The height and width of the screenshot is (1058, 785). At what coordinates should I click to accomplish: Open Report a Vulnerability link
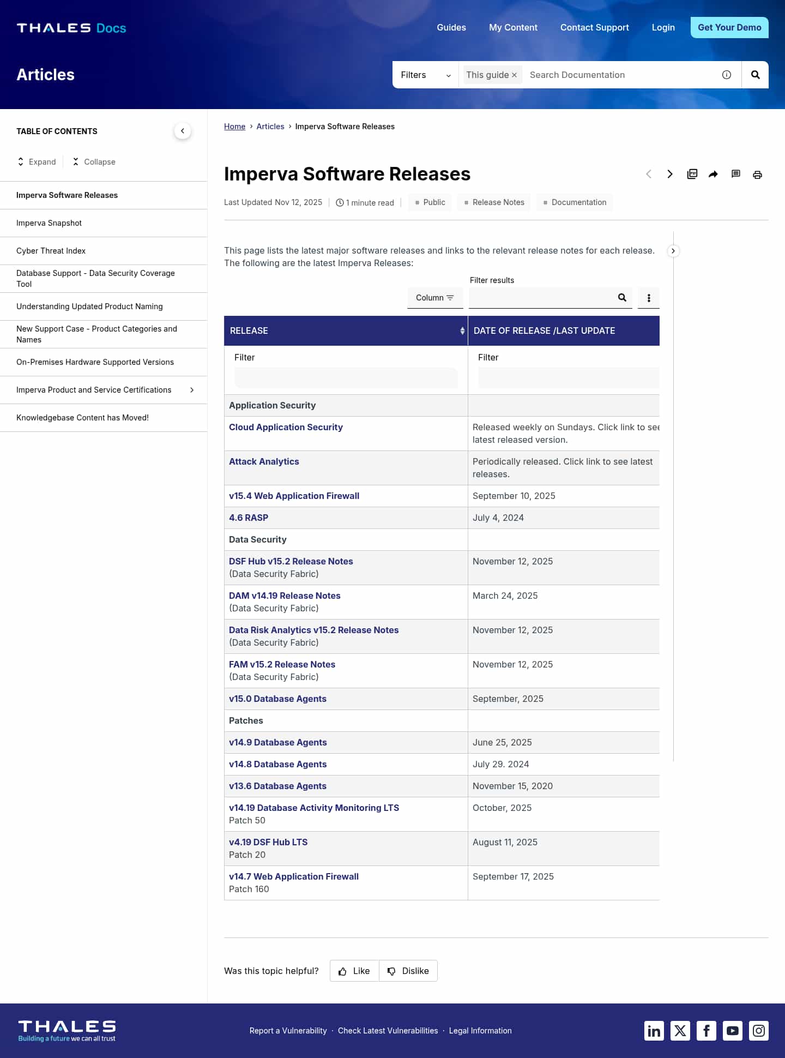pos(288,1031)
